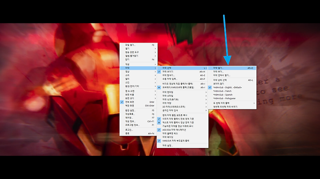Open the highlighted '자막' (Subtitles) menu entry
The image size is (320, 179).
138,68
